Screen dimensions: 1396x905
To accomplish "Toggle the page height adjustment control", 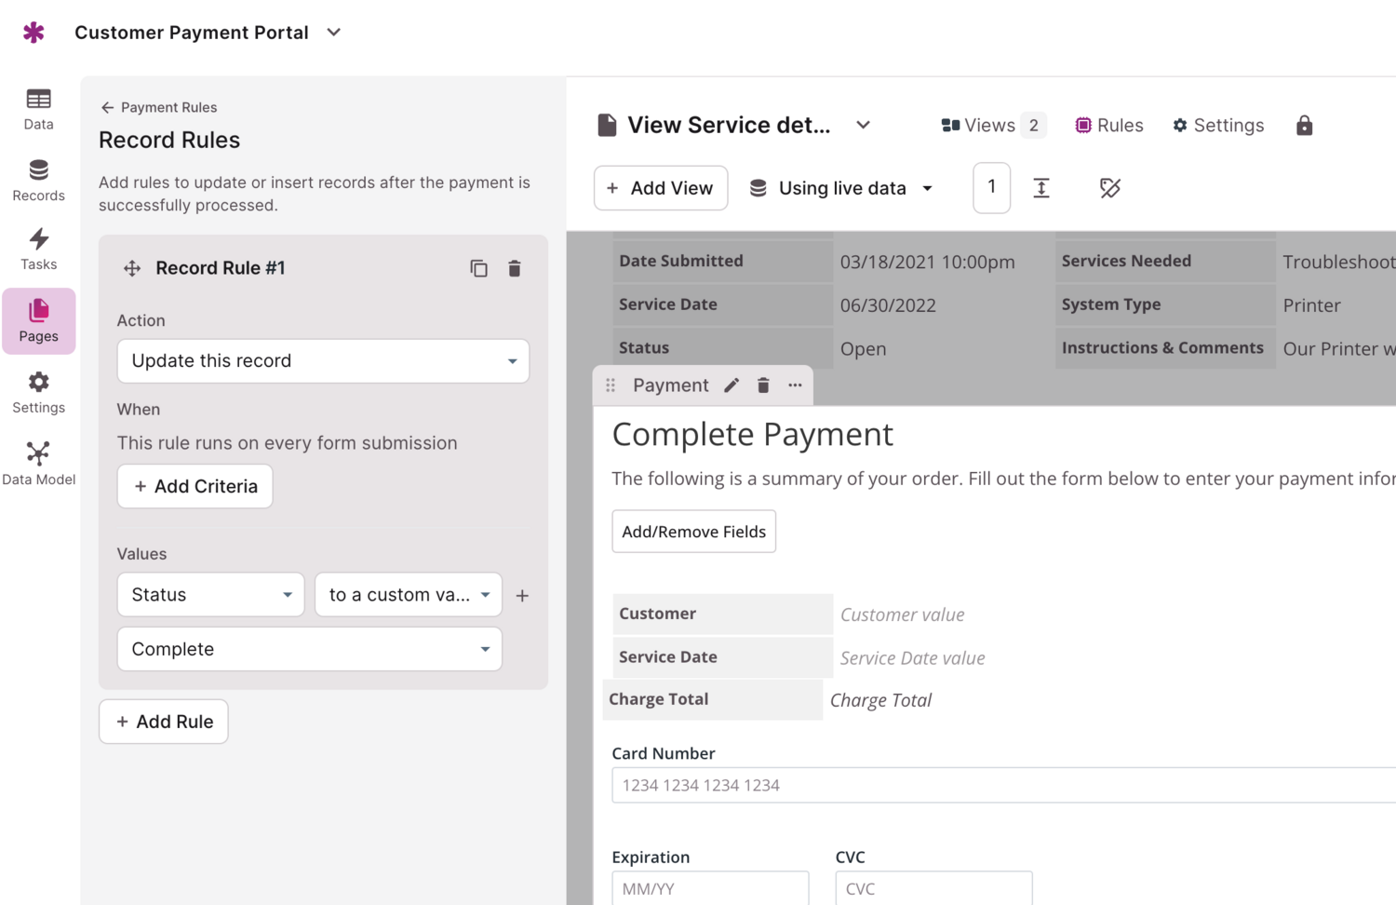I will (x=1041, y=187).
